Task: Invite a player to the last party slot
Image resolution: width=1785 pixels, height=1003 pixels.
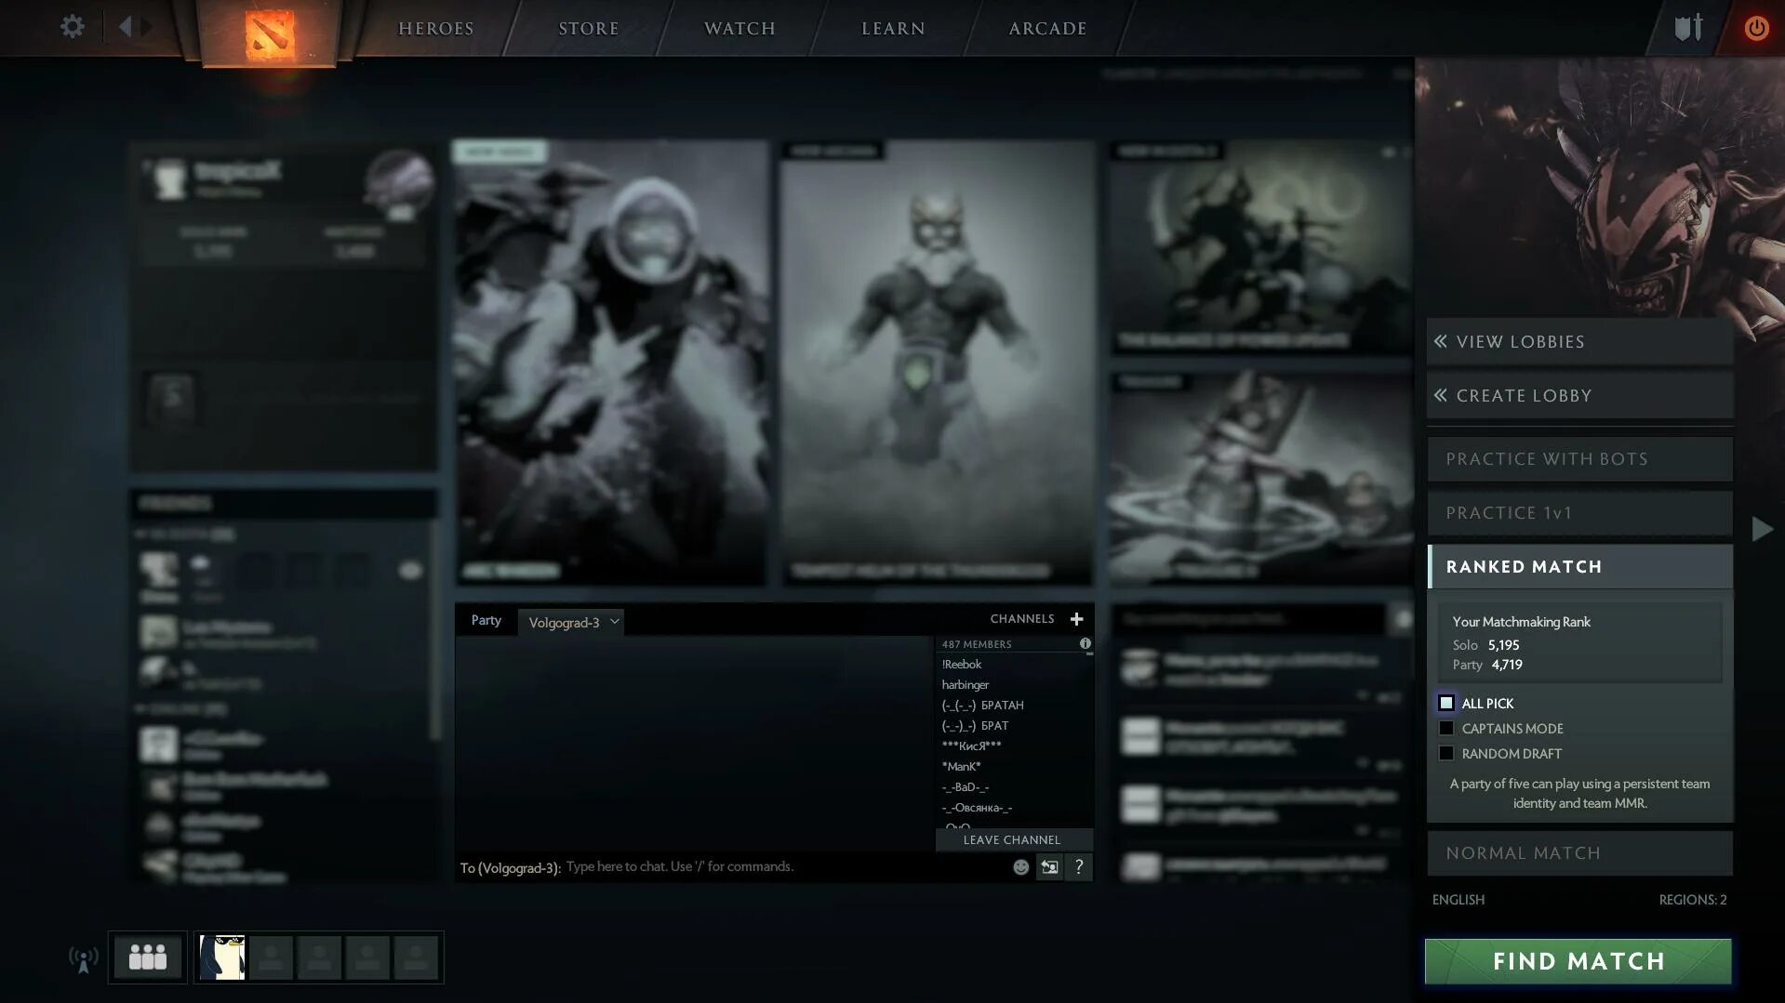Action: tap(416, 957)
